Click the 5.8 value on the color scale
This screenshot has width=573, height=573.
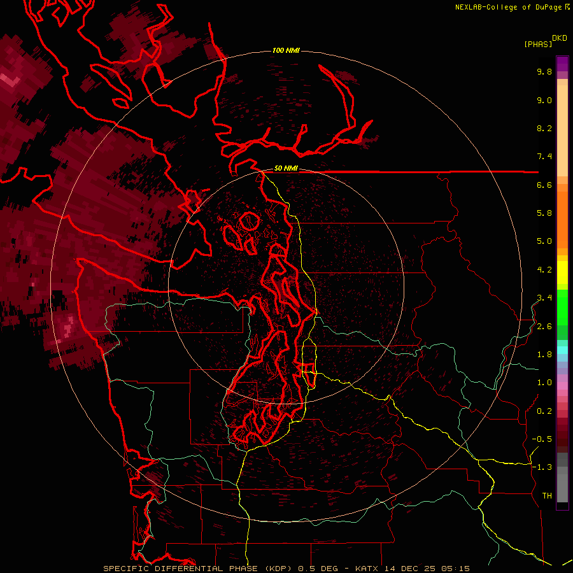(x=544, y=213)
